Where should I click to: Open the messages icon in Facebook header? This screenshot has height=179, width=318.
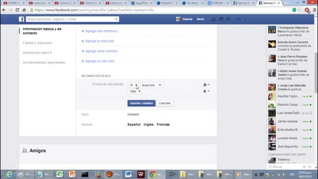click(221, 19)
